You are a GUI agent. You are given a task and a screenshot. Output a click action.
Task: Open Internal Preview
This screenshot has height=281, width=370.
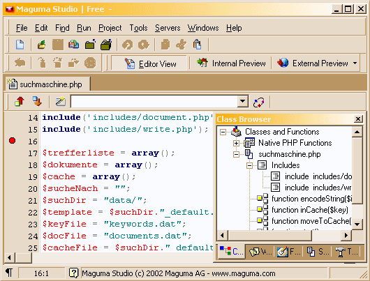231,63
